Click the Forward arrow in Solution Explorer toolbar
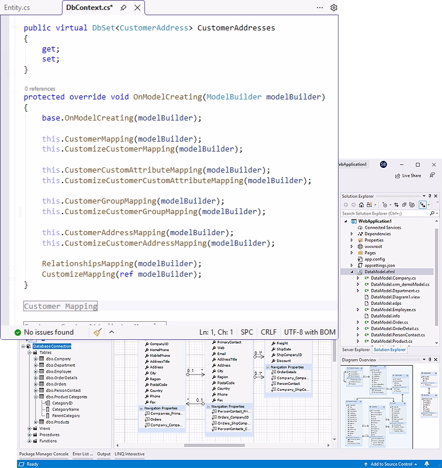 tap(353, 205)
